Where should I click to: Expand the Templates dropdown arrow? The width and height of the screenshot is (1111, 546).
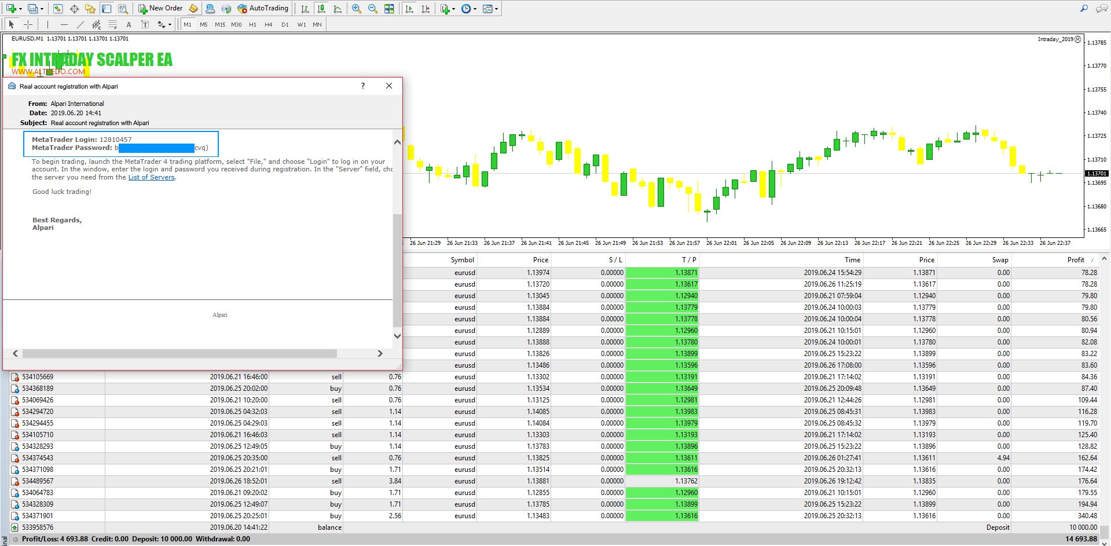coord(496,9)
